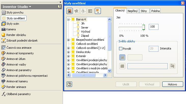Expand Celkové osvětlení [1 Lt] style

(68, 48)
